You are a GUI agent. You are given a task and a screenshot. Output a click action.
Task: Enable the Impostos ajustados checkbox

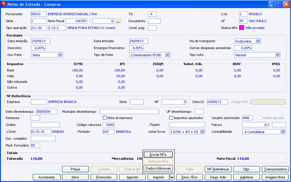(171, 118)
